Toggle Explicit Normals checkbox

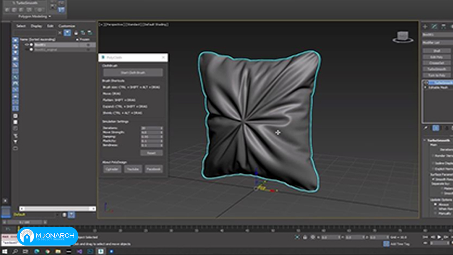(x=433, y=169)
